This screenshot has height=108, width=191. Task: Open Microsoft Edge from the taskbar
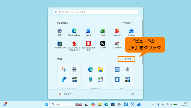[x=106, y=104]
